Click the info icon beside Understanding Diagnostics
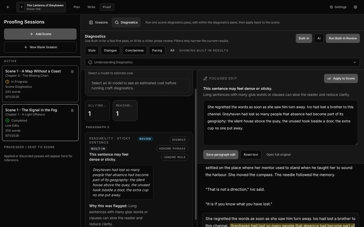 [x=90, y=62]
